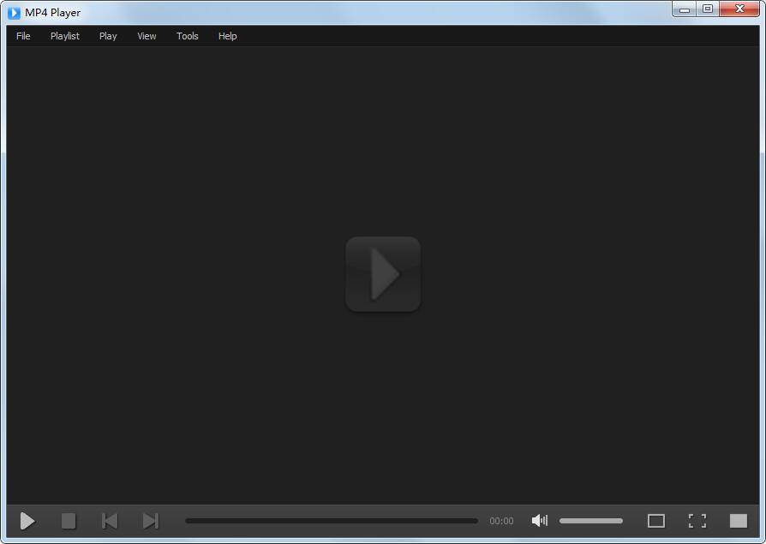Open the View menu
The height and width of the screenshot is (544, 766).
pyautogui.click(x=146, y=36)
